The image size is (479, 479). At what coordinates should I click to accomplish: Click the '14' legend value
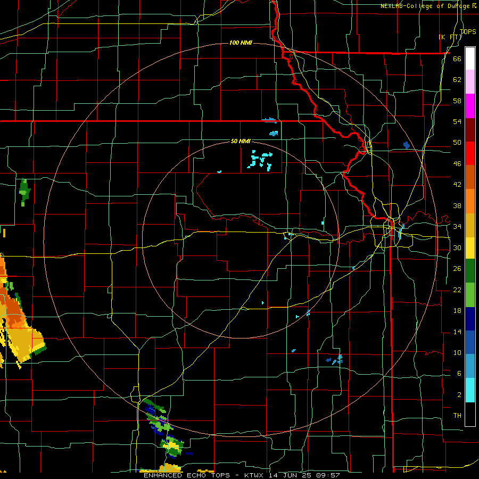[x=457, y=332]
